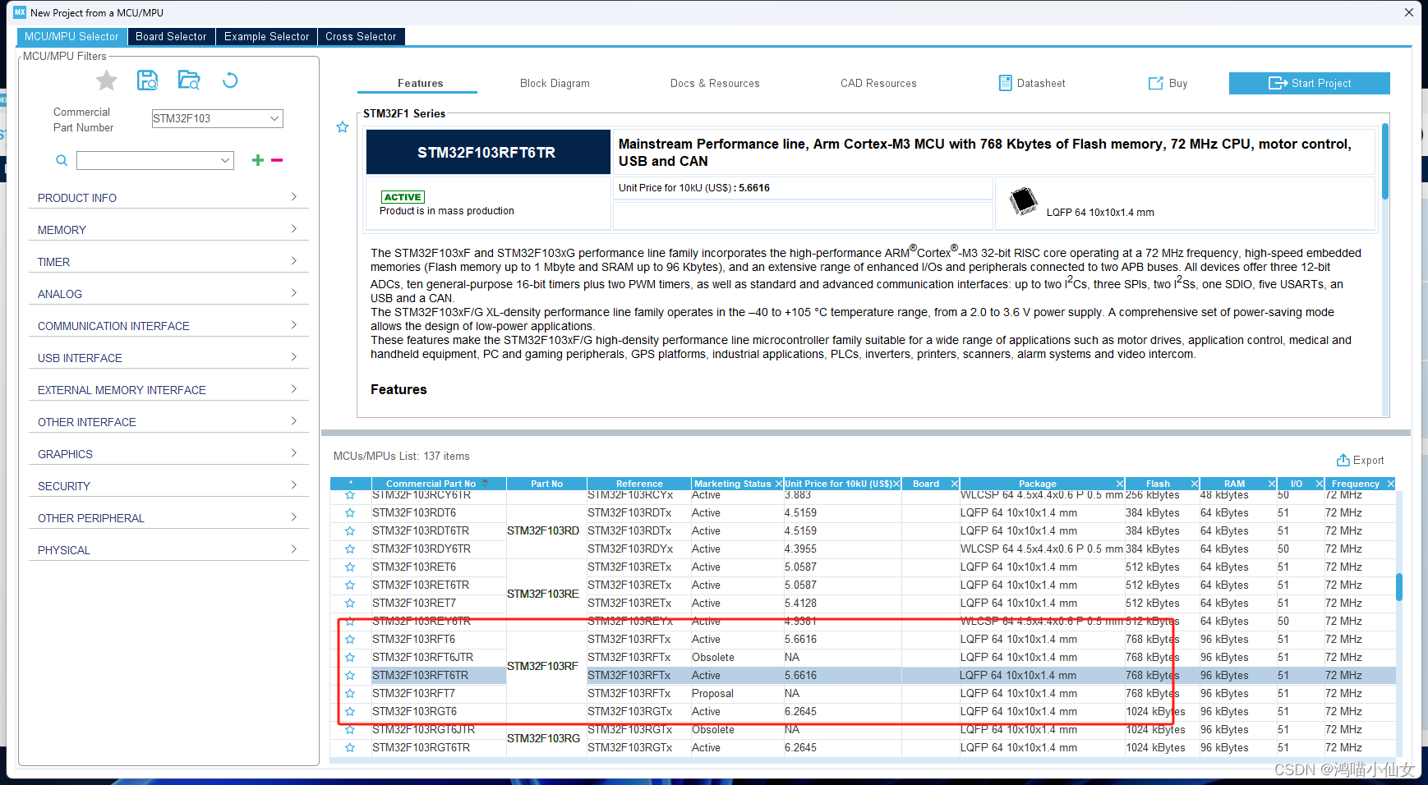The width and height of the screenshot is (1428, 785).
Task: Select the Features tab
Action: (x=420, y=83)
